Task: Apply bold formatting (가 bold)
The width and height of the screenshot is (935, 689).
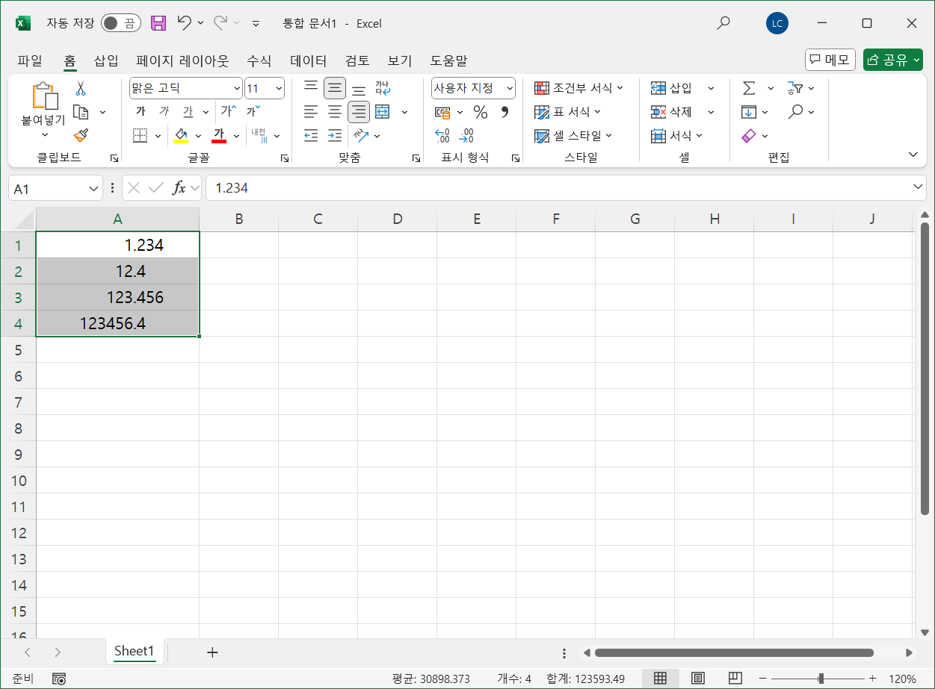Action: pyautogui.click(x=141, y=112)
